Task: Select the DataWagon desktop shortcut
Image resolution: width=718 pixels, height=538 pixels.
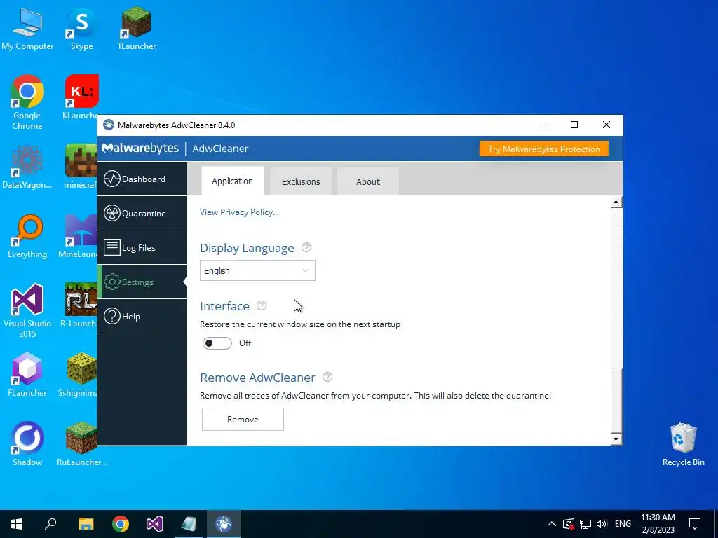Action: tap(27, 167)
